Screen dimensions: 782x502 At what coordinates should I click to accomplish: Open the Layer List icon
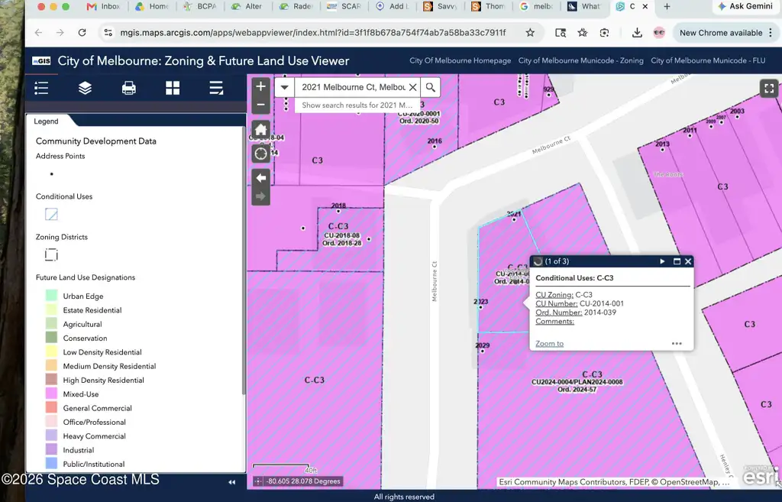pyautogui.click(x=85, y=89)
